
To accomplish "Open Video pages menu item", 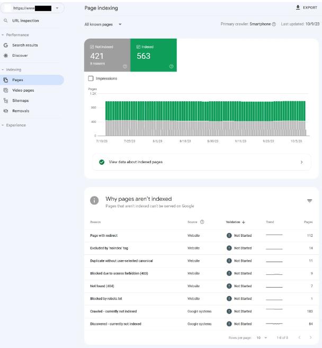I will coord(32,90).
